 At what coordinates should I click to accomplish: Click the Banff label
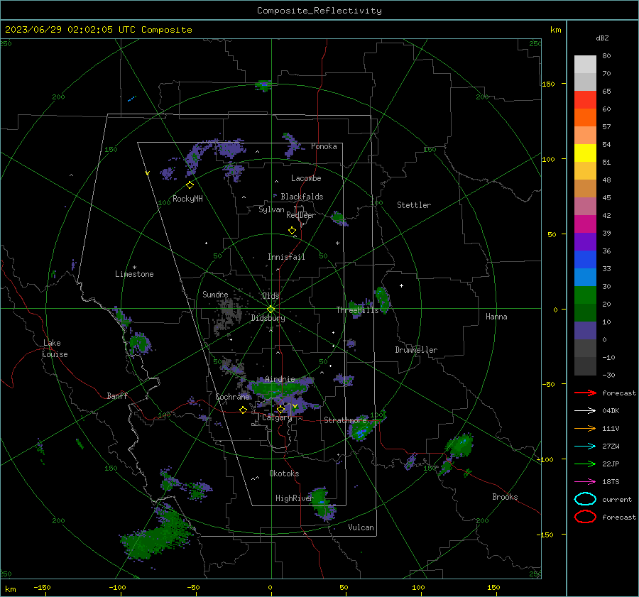(x=117, y=395)
